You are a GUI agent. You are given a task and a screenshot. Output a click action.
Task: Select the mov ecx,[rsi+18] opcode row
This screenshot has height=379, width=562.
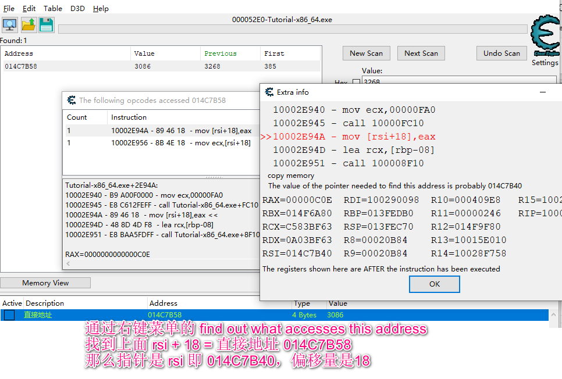point(161,142)
